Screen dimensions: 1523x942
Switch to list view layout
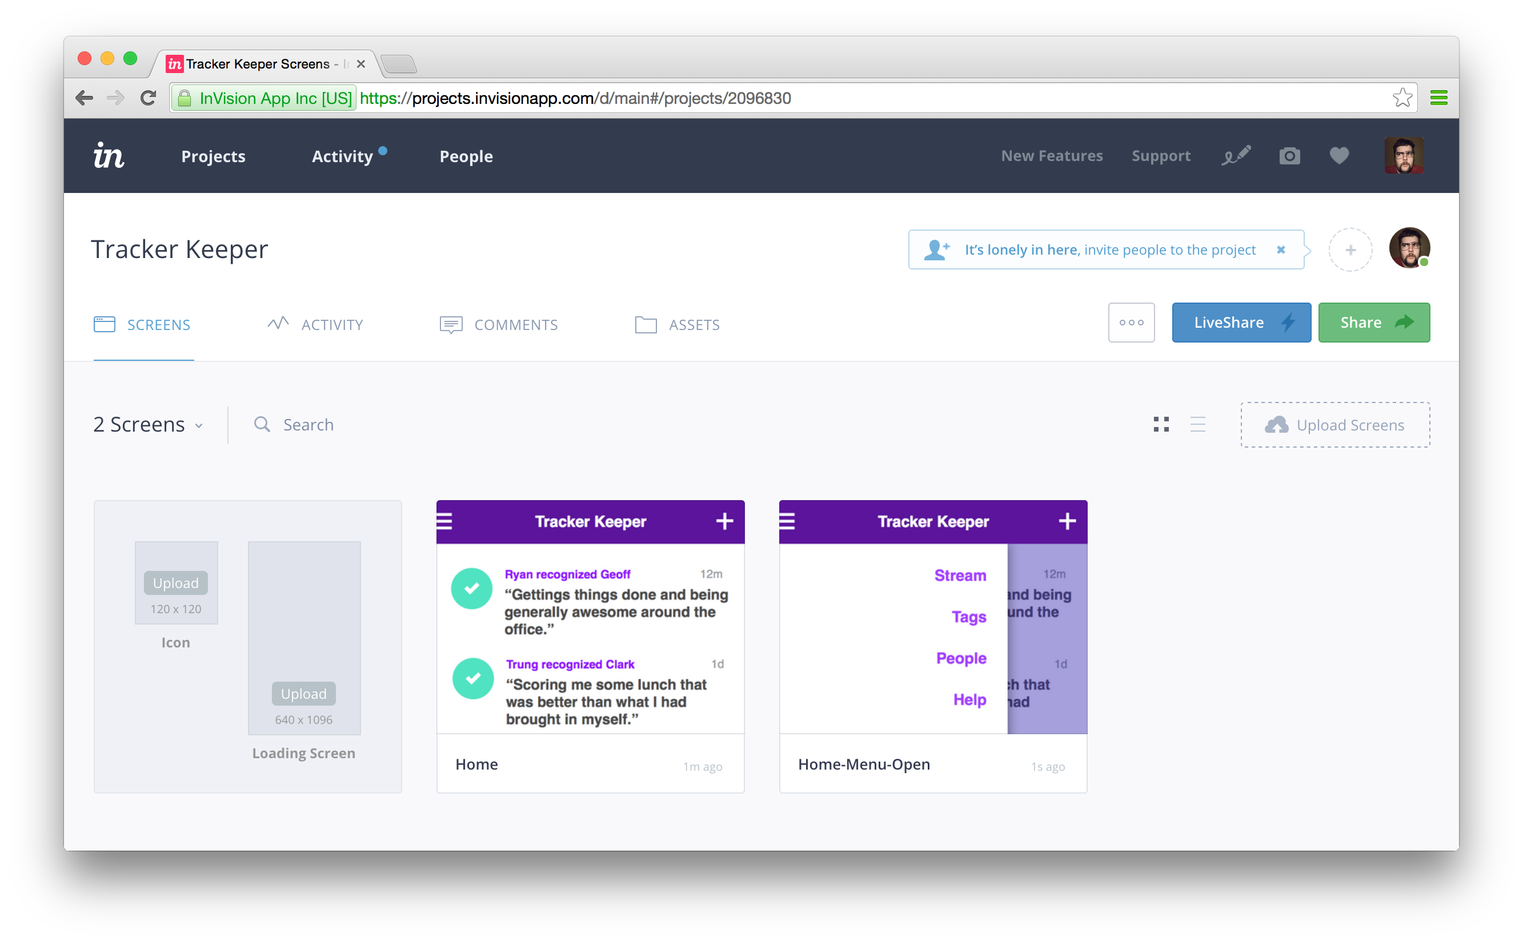pos(1197,424)
